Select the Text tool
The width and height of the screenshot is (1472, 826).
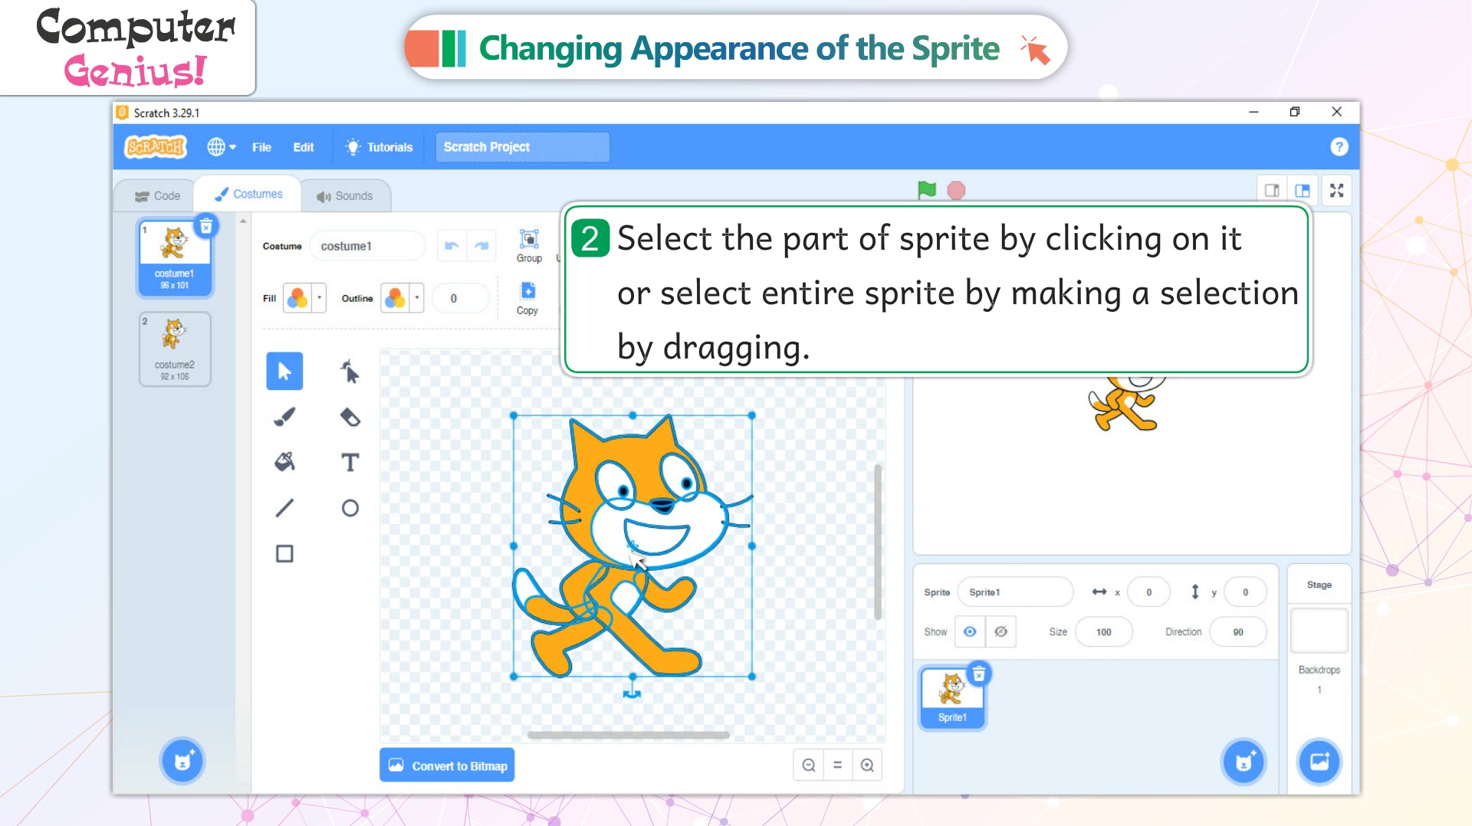350,462
